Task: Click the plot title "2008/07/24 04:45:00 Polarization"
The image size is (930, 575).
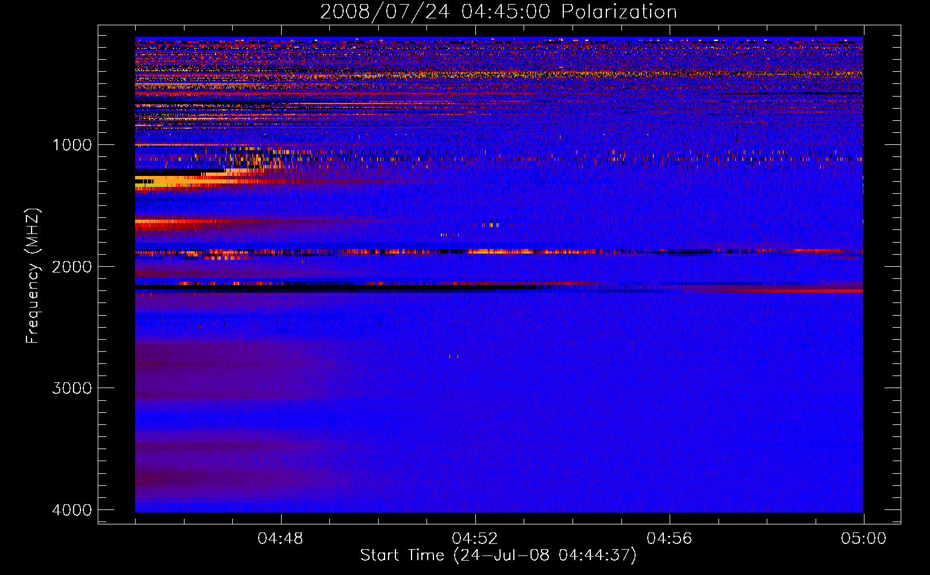Action: (x=498, y=12)
